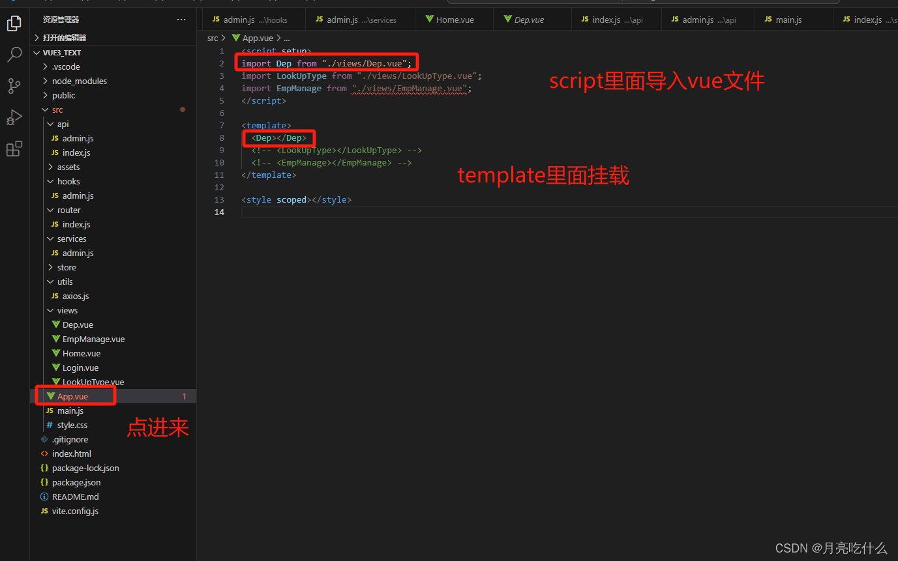This screenshot has height=561, width=898.
Task: Switch to the admin.js api tab
Action: [x=708, y=20]
